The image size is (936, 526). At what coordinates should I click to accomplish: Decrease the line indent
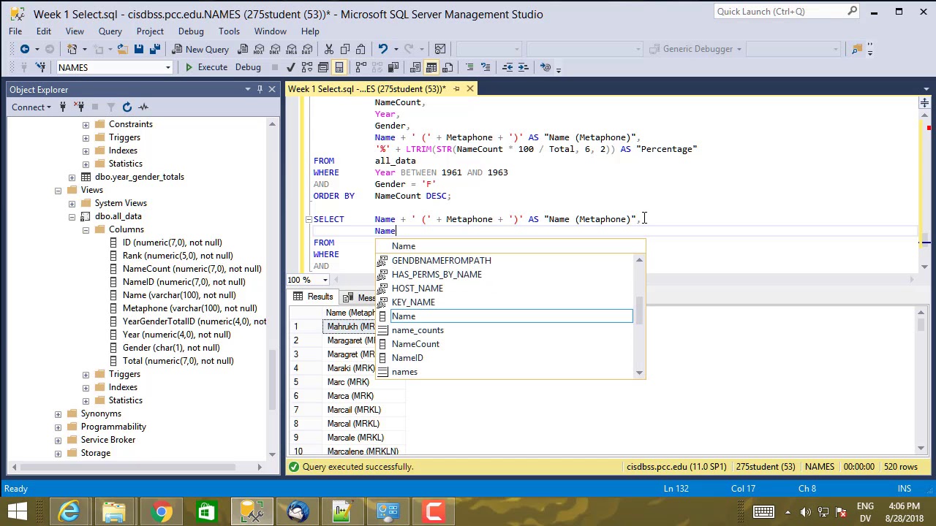click(507, 67)
